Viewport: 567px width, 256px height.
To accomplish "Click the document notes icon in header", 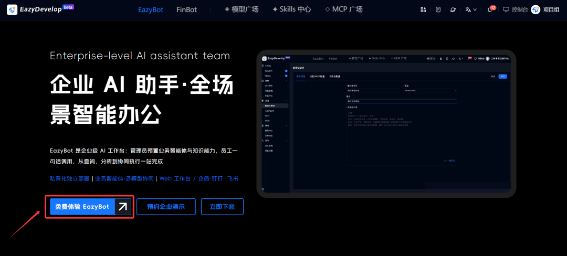I will (438, 10).
